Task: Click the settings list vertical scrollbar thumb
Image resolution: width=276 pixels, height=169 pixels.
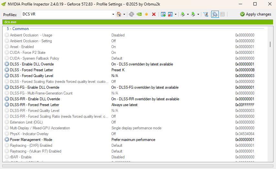Action: 270,44
